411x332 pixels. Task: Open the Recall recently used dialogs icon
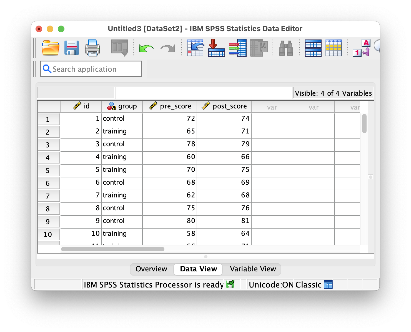point(119,48)
